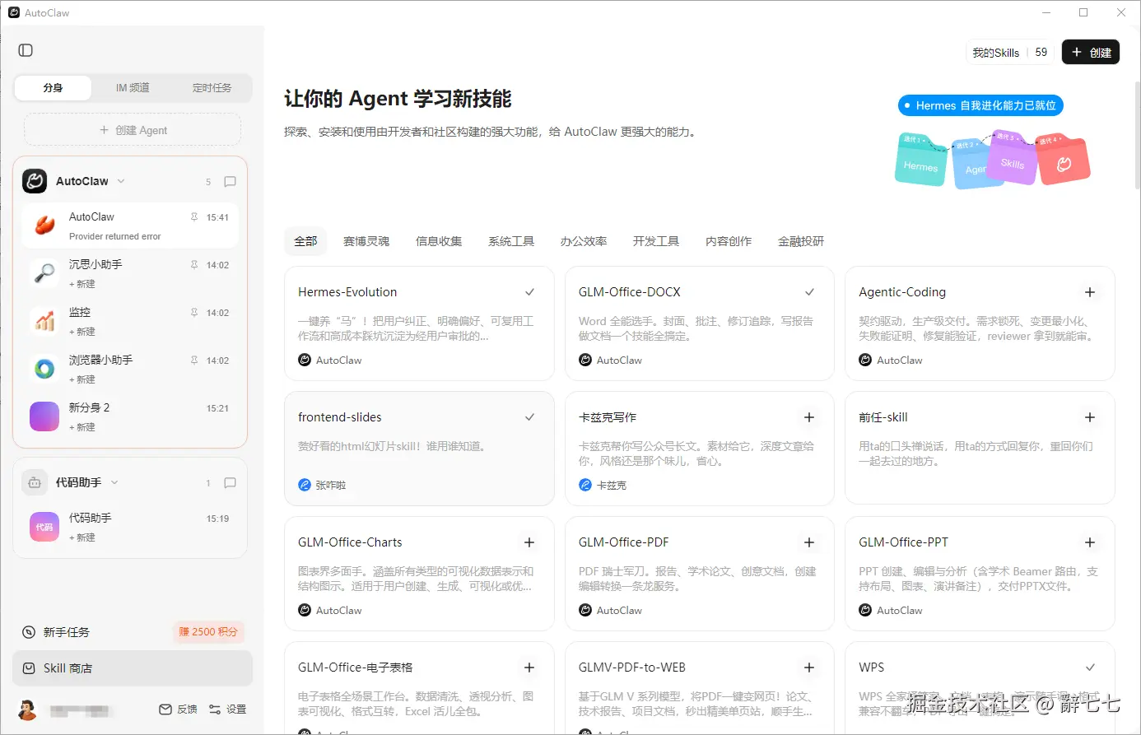The width and height of the screenshot is (1141, 735).
Task: Select the 全部 category tab
Action: click(305, 241)
